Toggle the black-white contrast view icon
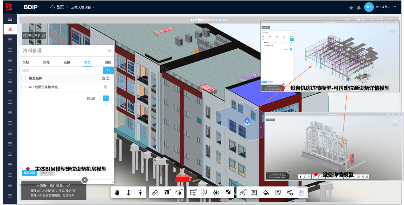The width and height of the screenshot is (404, 205). 228,192
